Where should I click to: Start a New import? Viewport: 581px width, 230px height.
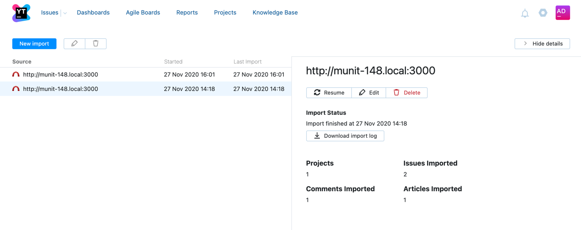click(34, 44)
